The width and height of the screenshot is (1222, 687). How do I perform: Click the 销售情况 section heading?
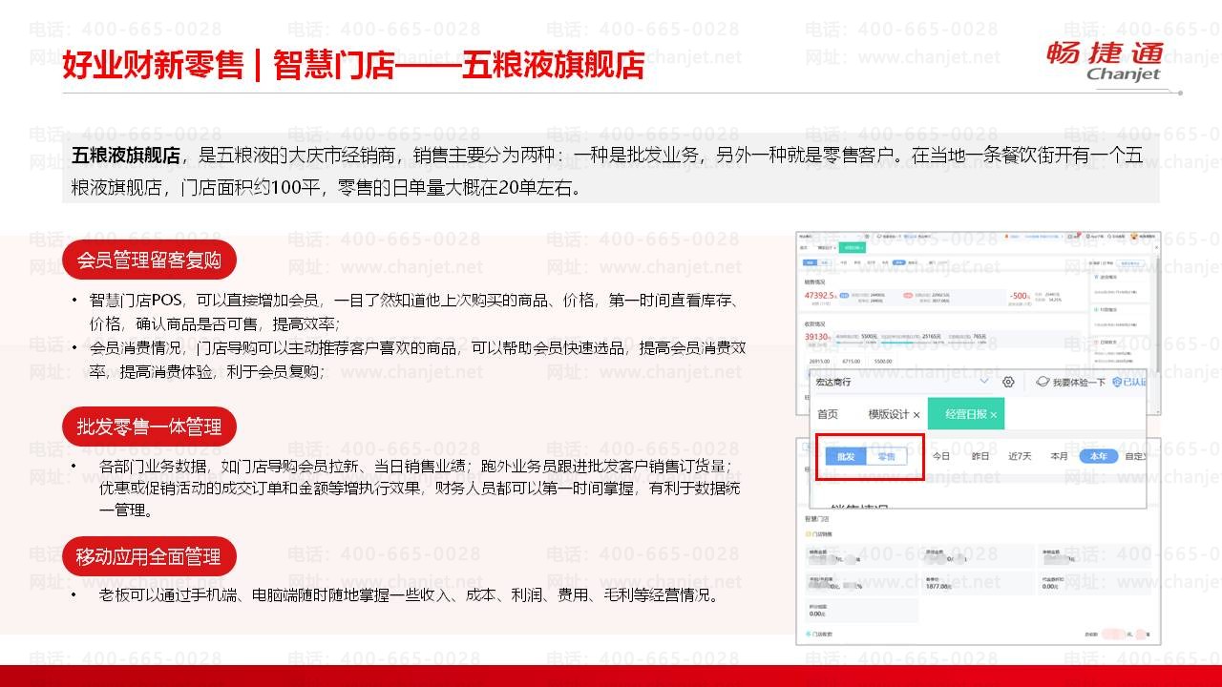(x=814, y=282)
